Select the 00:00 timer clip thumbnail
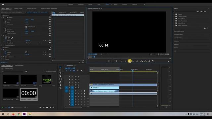This screenshot has width=212, height=119. click(29, 93)
